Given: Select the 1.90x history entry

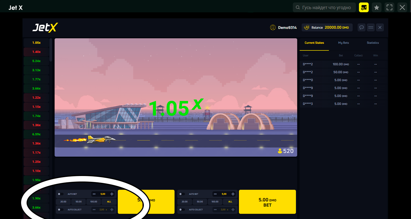Looking at the screenshot, I should (x=36, y=198).
